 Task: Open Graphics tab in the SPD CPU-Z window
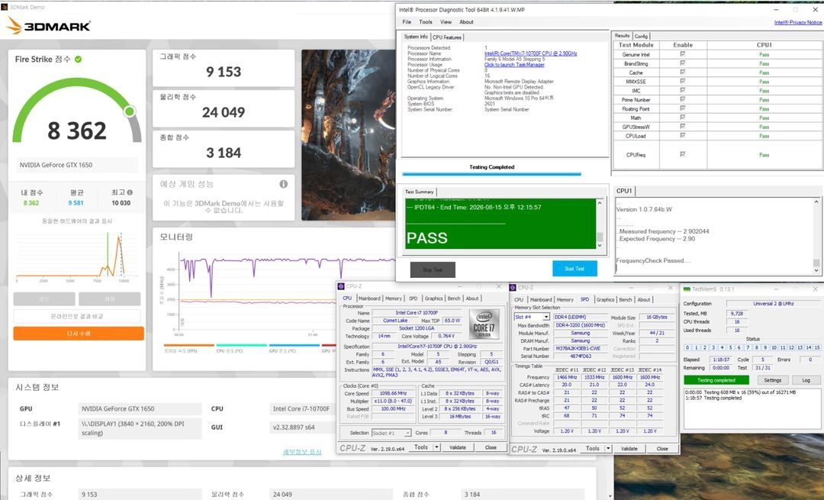click(x=605, y=299)
